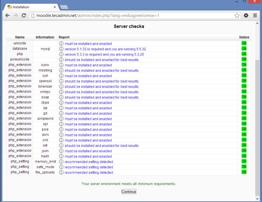Click OK status for file_uploads row
Screen dimensions: 262x202
pos(244,172)
